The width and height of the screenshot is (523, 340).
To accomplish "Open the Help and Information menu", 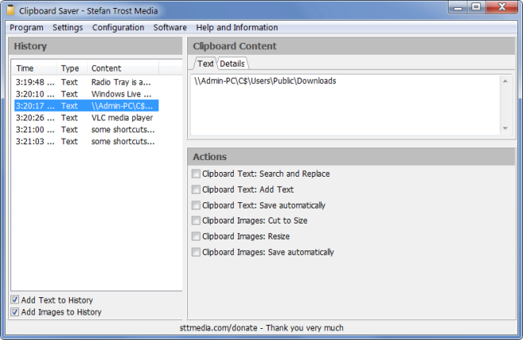I will 237,28.
